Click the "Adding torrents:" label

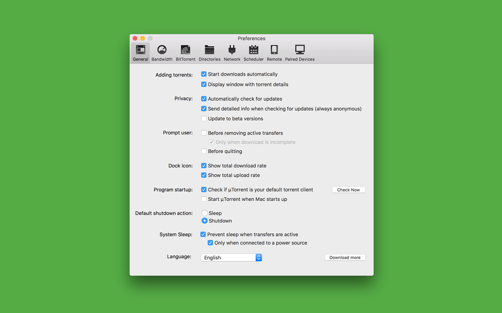(x=174, y=75)
